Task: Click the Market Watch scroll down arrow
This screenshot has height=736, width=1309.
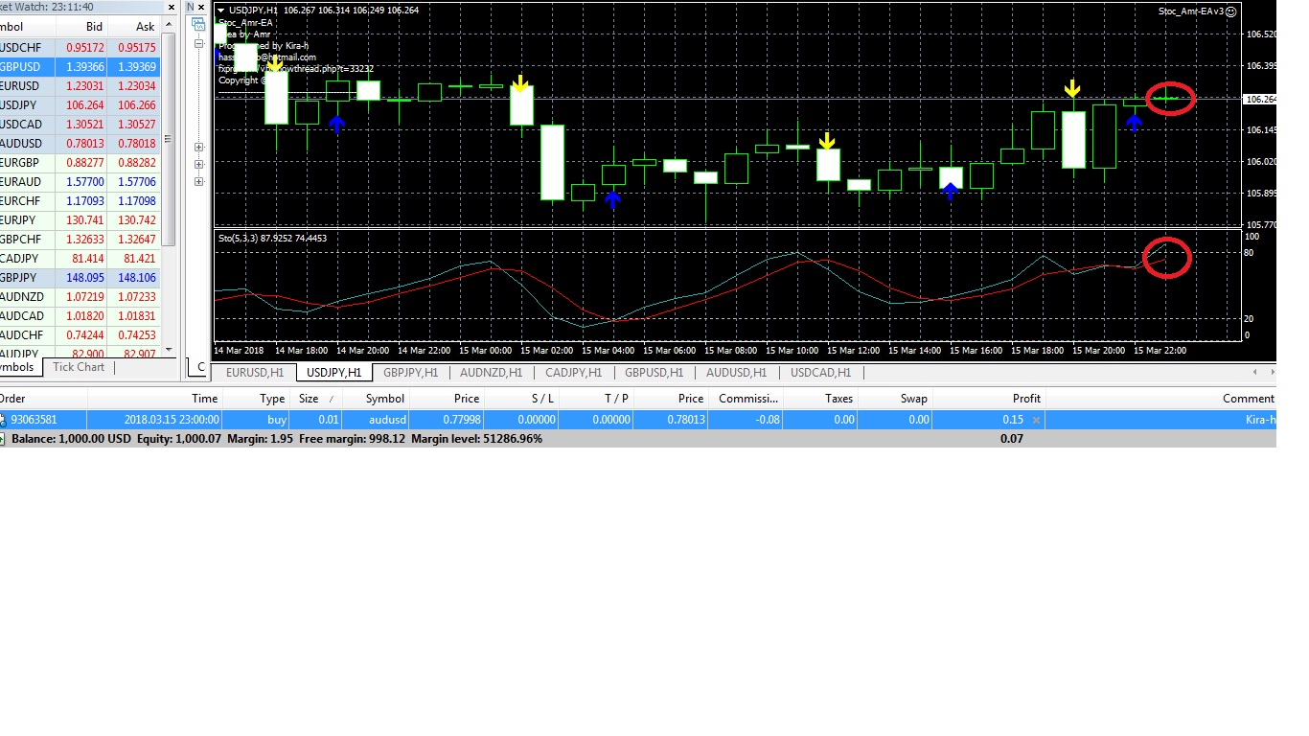Action: (x=171, y=350)
